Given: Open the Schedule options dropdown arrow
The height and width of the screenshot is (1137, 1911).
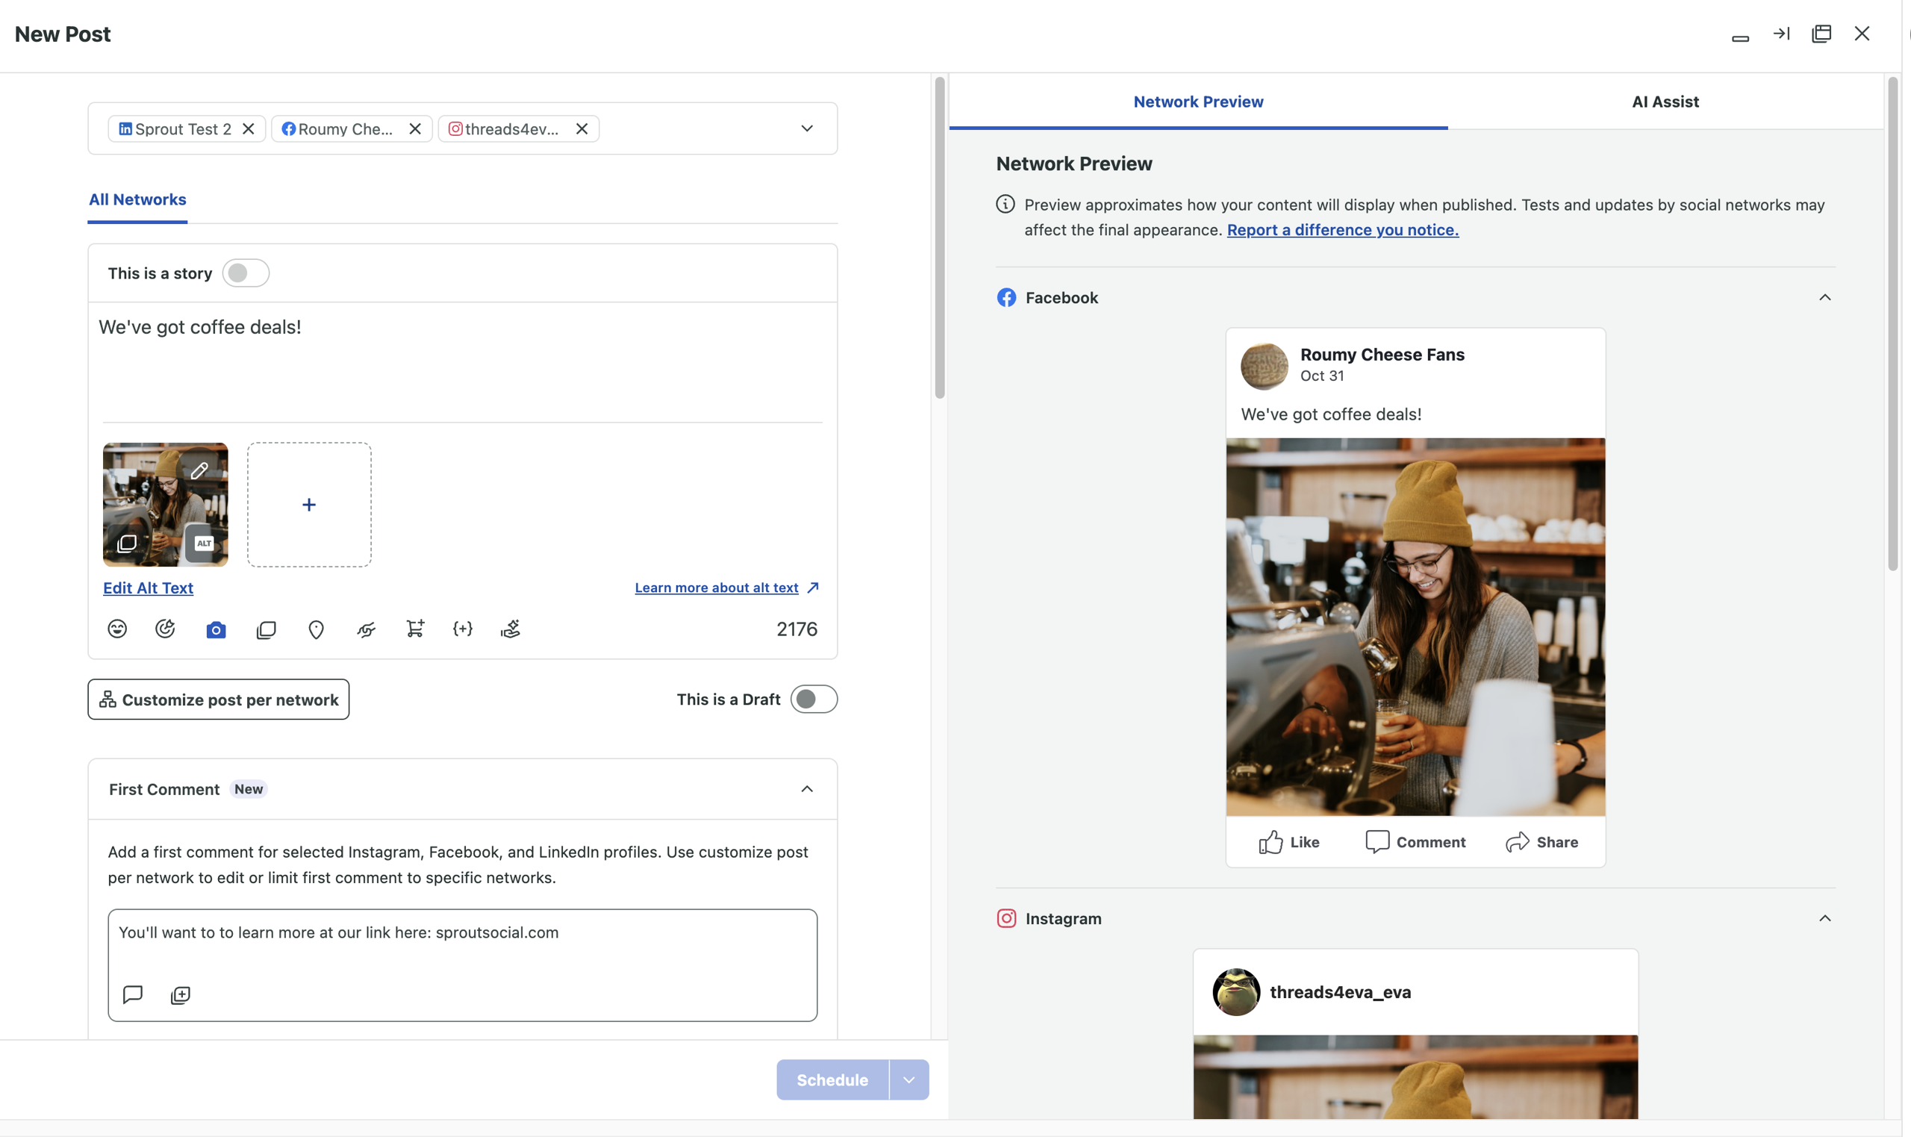Looking at the screenshot, I should click(x=909, y=1080).
